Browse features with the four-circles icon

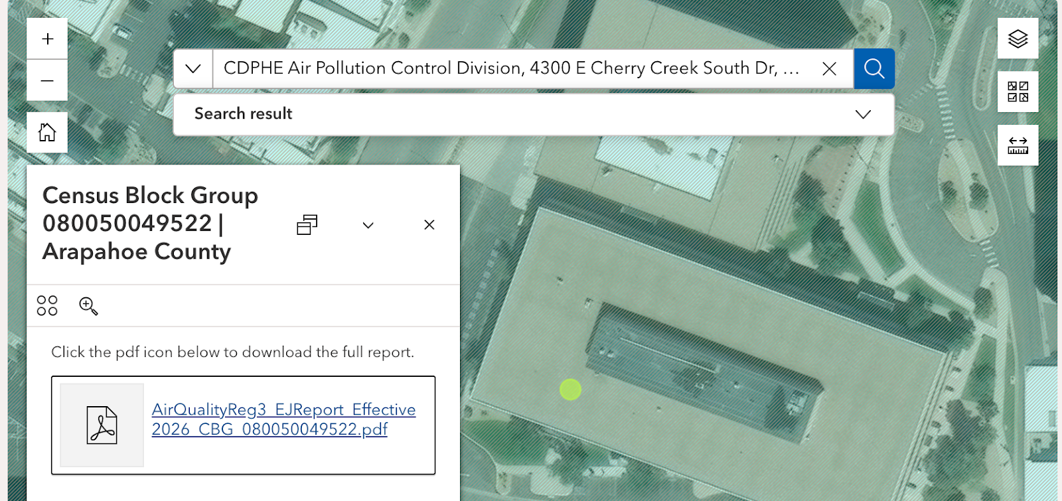pyautogui.click(x=47, y=306)
